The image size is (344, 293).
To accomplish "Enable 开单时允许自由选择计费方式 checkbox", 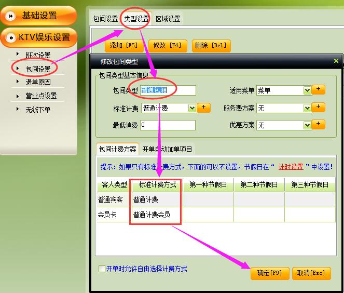I will point(102,269).
